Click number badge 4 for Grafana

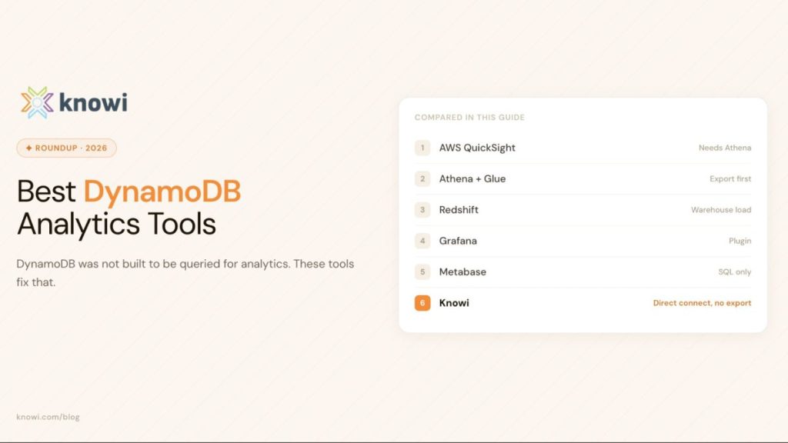pos(422,241)
